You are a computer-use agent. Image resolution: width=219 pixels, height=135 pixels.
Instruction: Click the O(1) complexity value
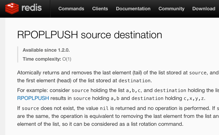[67, 59]
